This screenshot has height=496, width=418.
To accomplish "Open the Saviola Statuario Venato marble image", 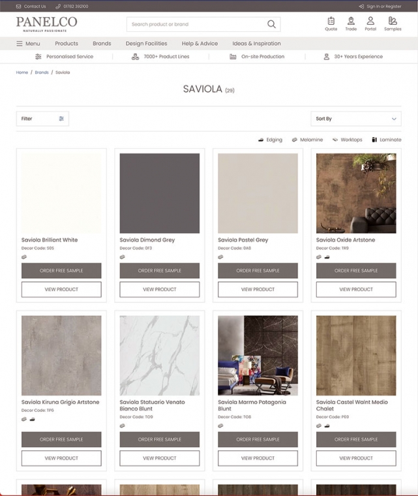I will (160, 356).
